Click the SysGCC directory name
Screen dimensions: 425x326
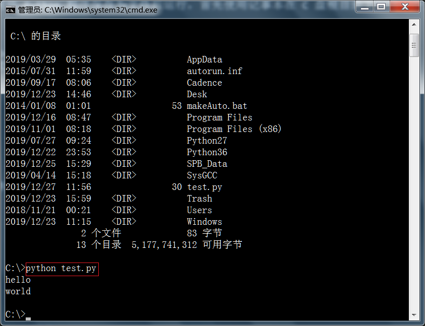click(202, 175)
